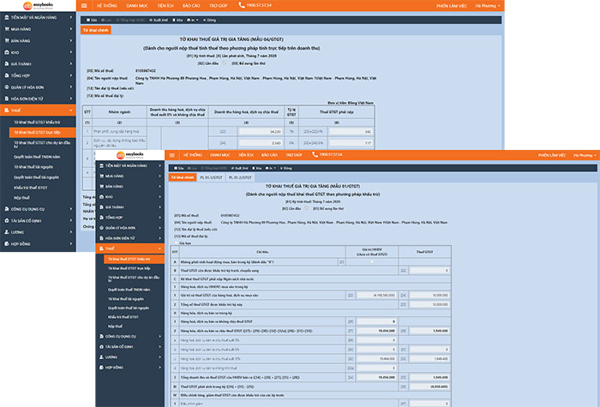Select Khấu trừ thuế GTGT in the back sidebar
The width and height of the screenshot is (600, 407).
[x=31, y=188]
